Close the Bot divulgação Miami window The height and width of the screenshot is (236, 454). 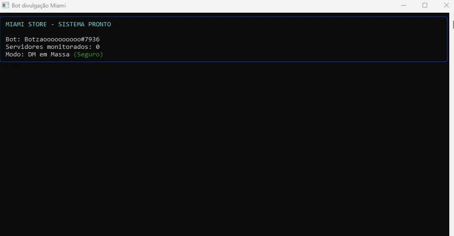coord(446,5)
